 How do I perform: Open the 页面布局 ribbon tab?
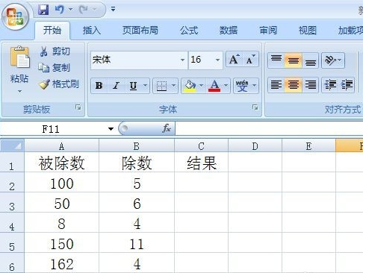pos(140,31)
